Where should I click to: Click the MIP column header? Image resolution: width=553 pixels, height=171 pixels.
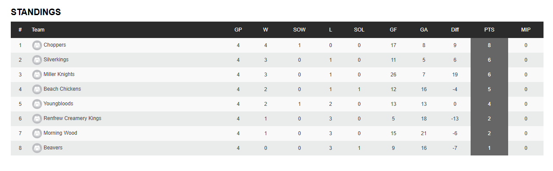tap(526, 30)
